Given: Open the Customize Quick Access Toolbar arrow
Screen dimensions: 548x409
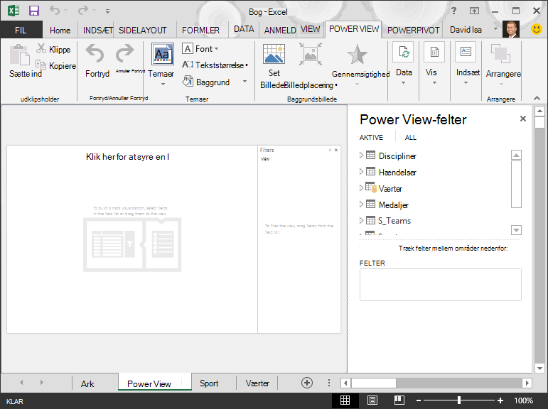Looking at the screenshot, I should pos(107,11).
